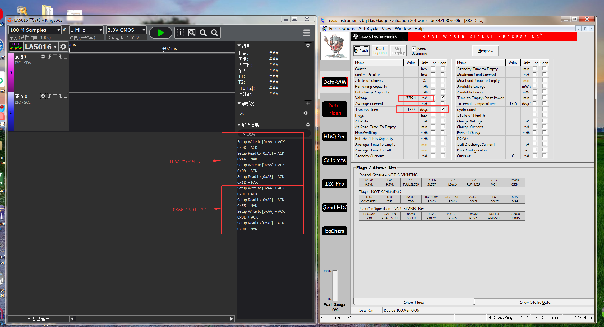Open the LA5016 device settings gear
This screenshot has height=327, width=604.
63,47
